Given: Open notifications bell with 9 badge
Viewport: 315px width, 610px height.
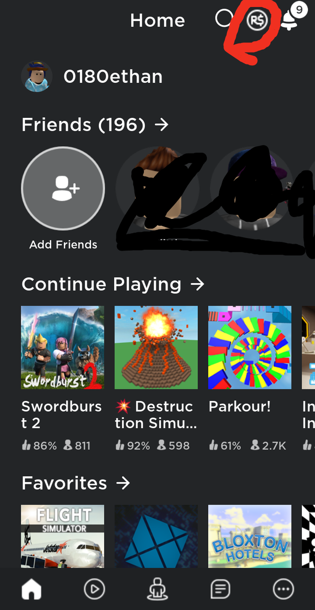Looking at the screenshot, I should click(290, 18).
